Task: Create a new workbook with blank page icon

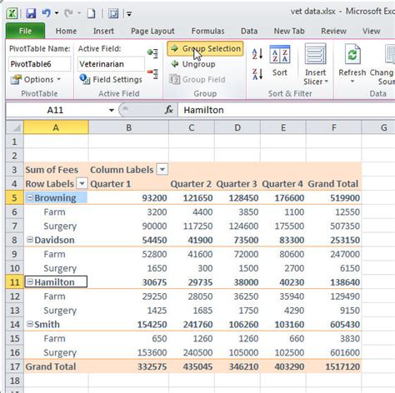Action: point(91,13)
